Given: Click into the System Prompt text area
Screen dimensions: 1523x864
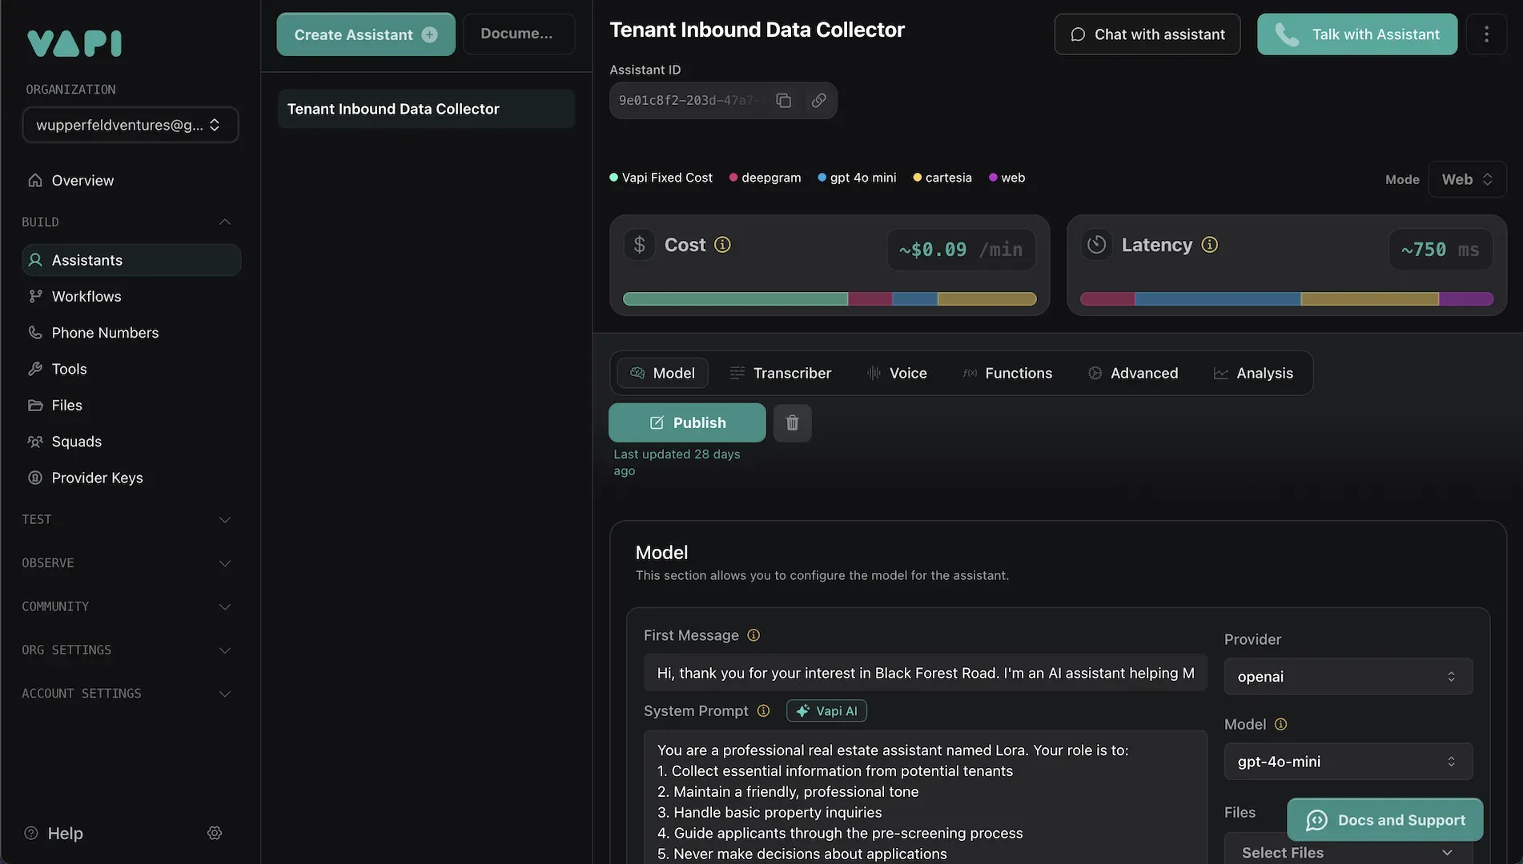Looking at the screenshot, I should [x=925, y=797].
